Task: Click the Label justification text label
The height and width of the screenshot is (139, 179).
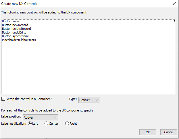Action: (x=14, y=124)
